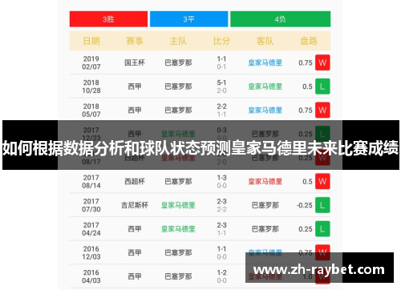This screenshot has width=401, height=290.
Task: Click the 比分 column header
Action: click(221, 41)
